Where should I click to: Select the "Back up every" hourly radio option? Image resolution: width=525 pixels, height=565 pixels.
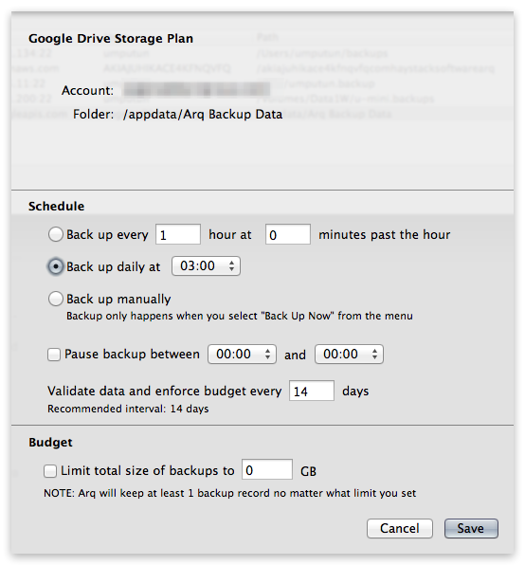[x=56, y=234]
